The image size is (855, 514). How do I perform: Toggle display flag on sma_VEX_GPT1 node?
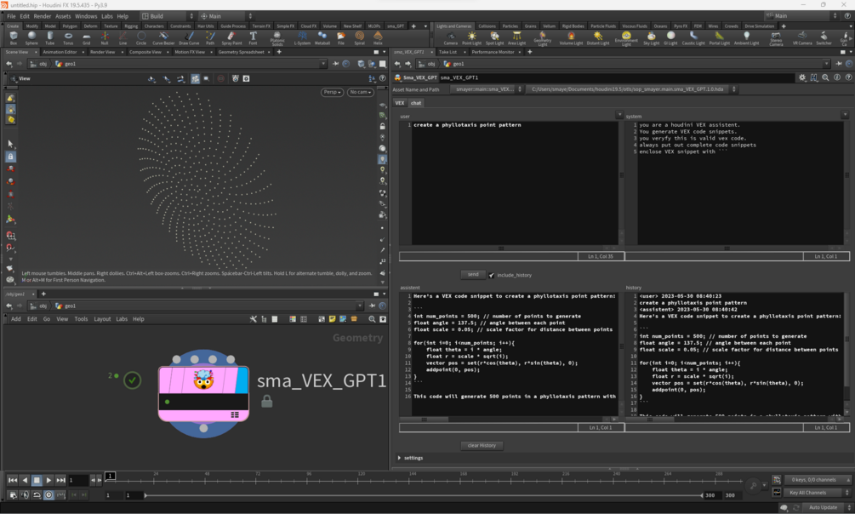click(242, 380)
